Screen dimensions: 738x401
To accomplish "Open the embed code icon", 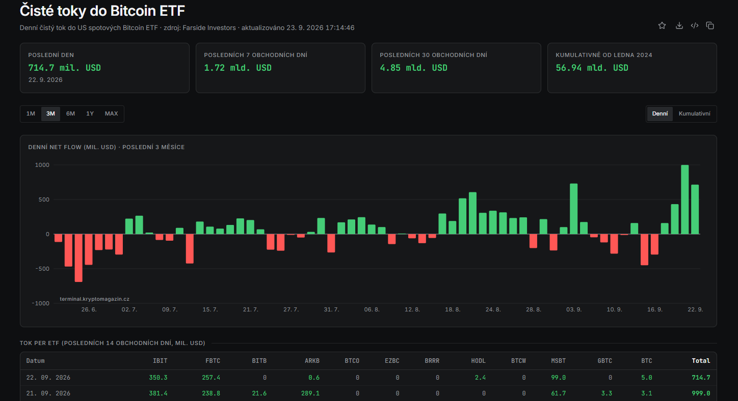I will 694,25.
